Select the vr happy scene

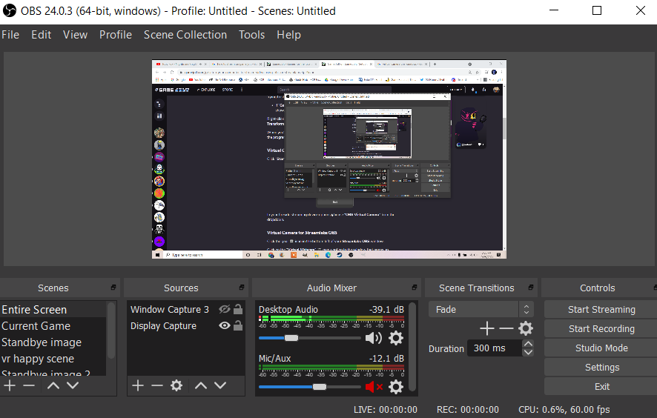coord(53,359)
